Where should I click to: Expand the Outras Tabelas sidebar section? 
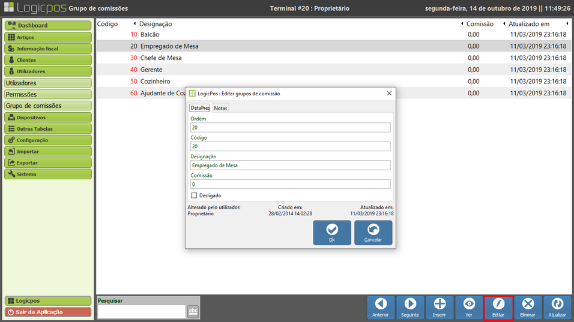click(x=48, y=129)
